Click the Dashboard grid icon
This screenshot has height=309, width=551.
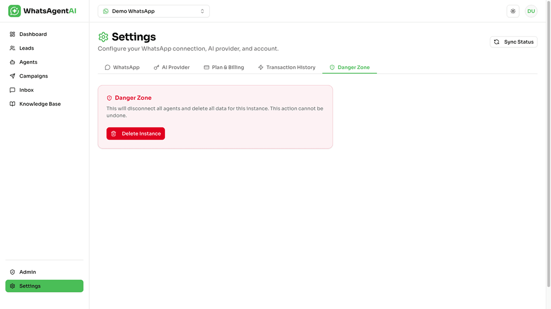[12, 34]
